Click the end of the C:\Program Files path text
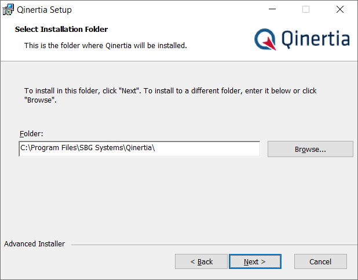 coord(155,148)
